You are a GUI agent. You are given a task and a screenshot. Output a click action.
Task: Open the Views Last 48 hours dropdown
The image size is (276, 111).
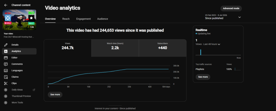(208, 44)
